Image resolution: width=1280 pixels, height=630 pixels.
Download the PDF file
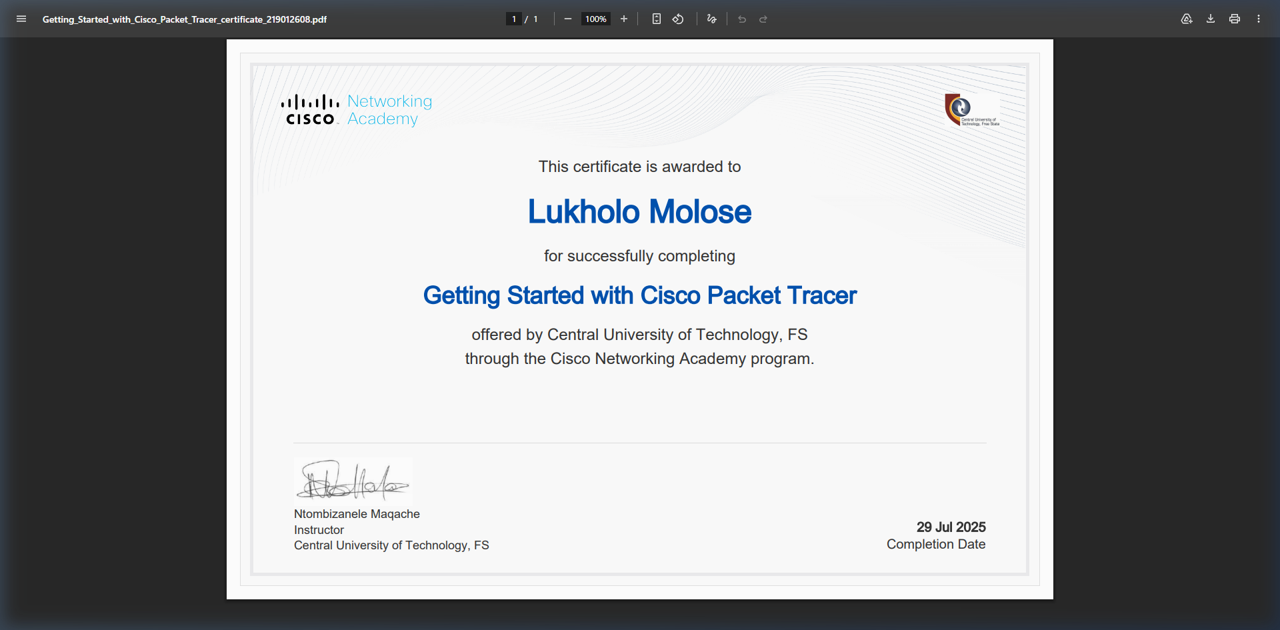click(1211, 19)
